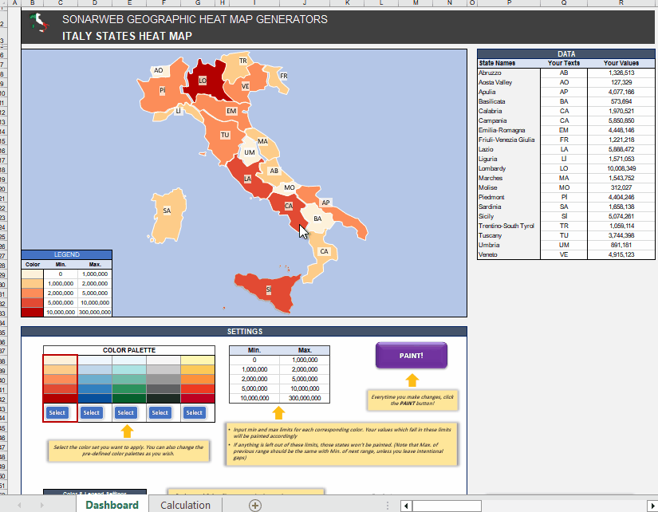Select the Apulia text cell AP
This screenshot has height=512, width=658.
564,93
